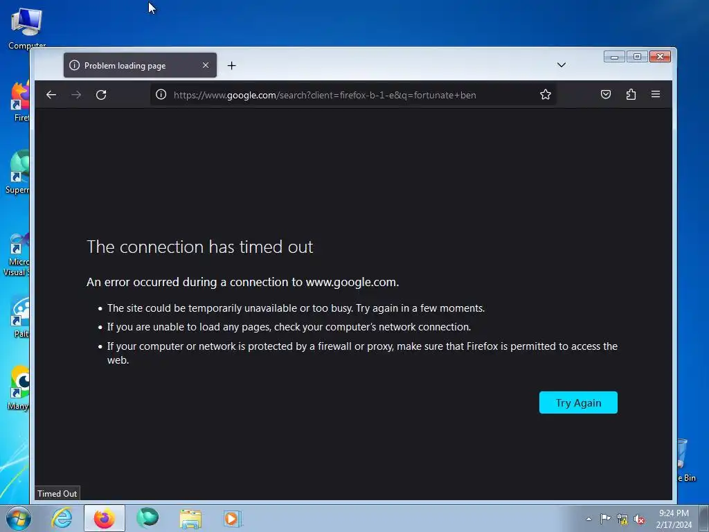Click the 'check your computer's network connection' bullet
The image size is (709, 532).
[289, 327]
